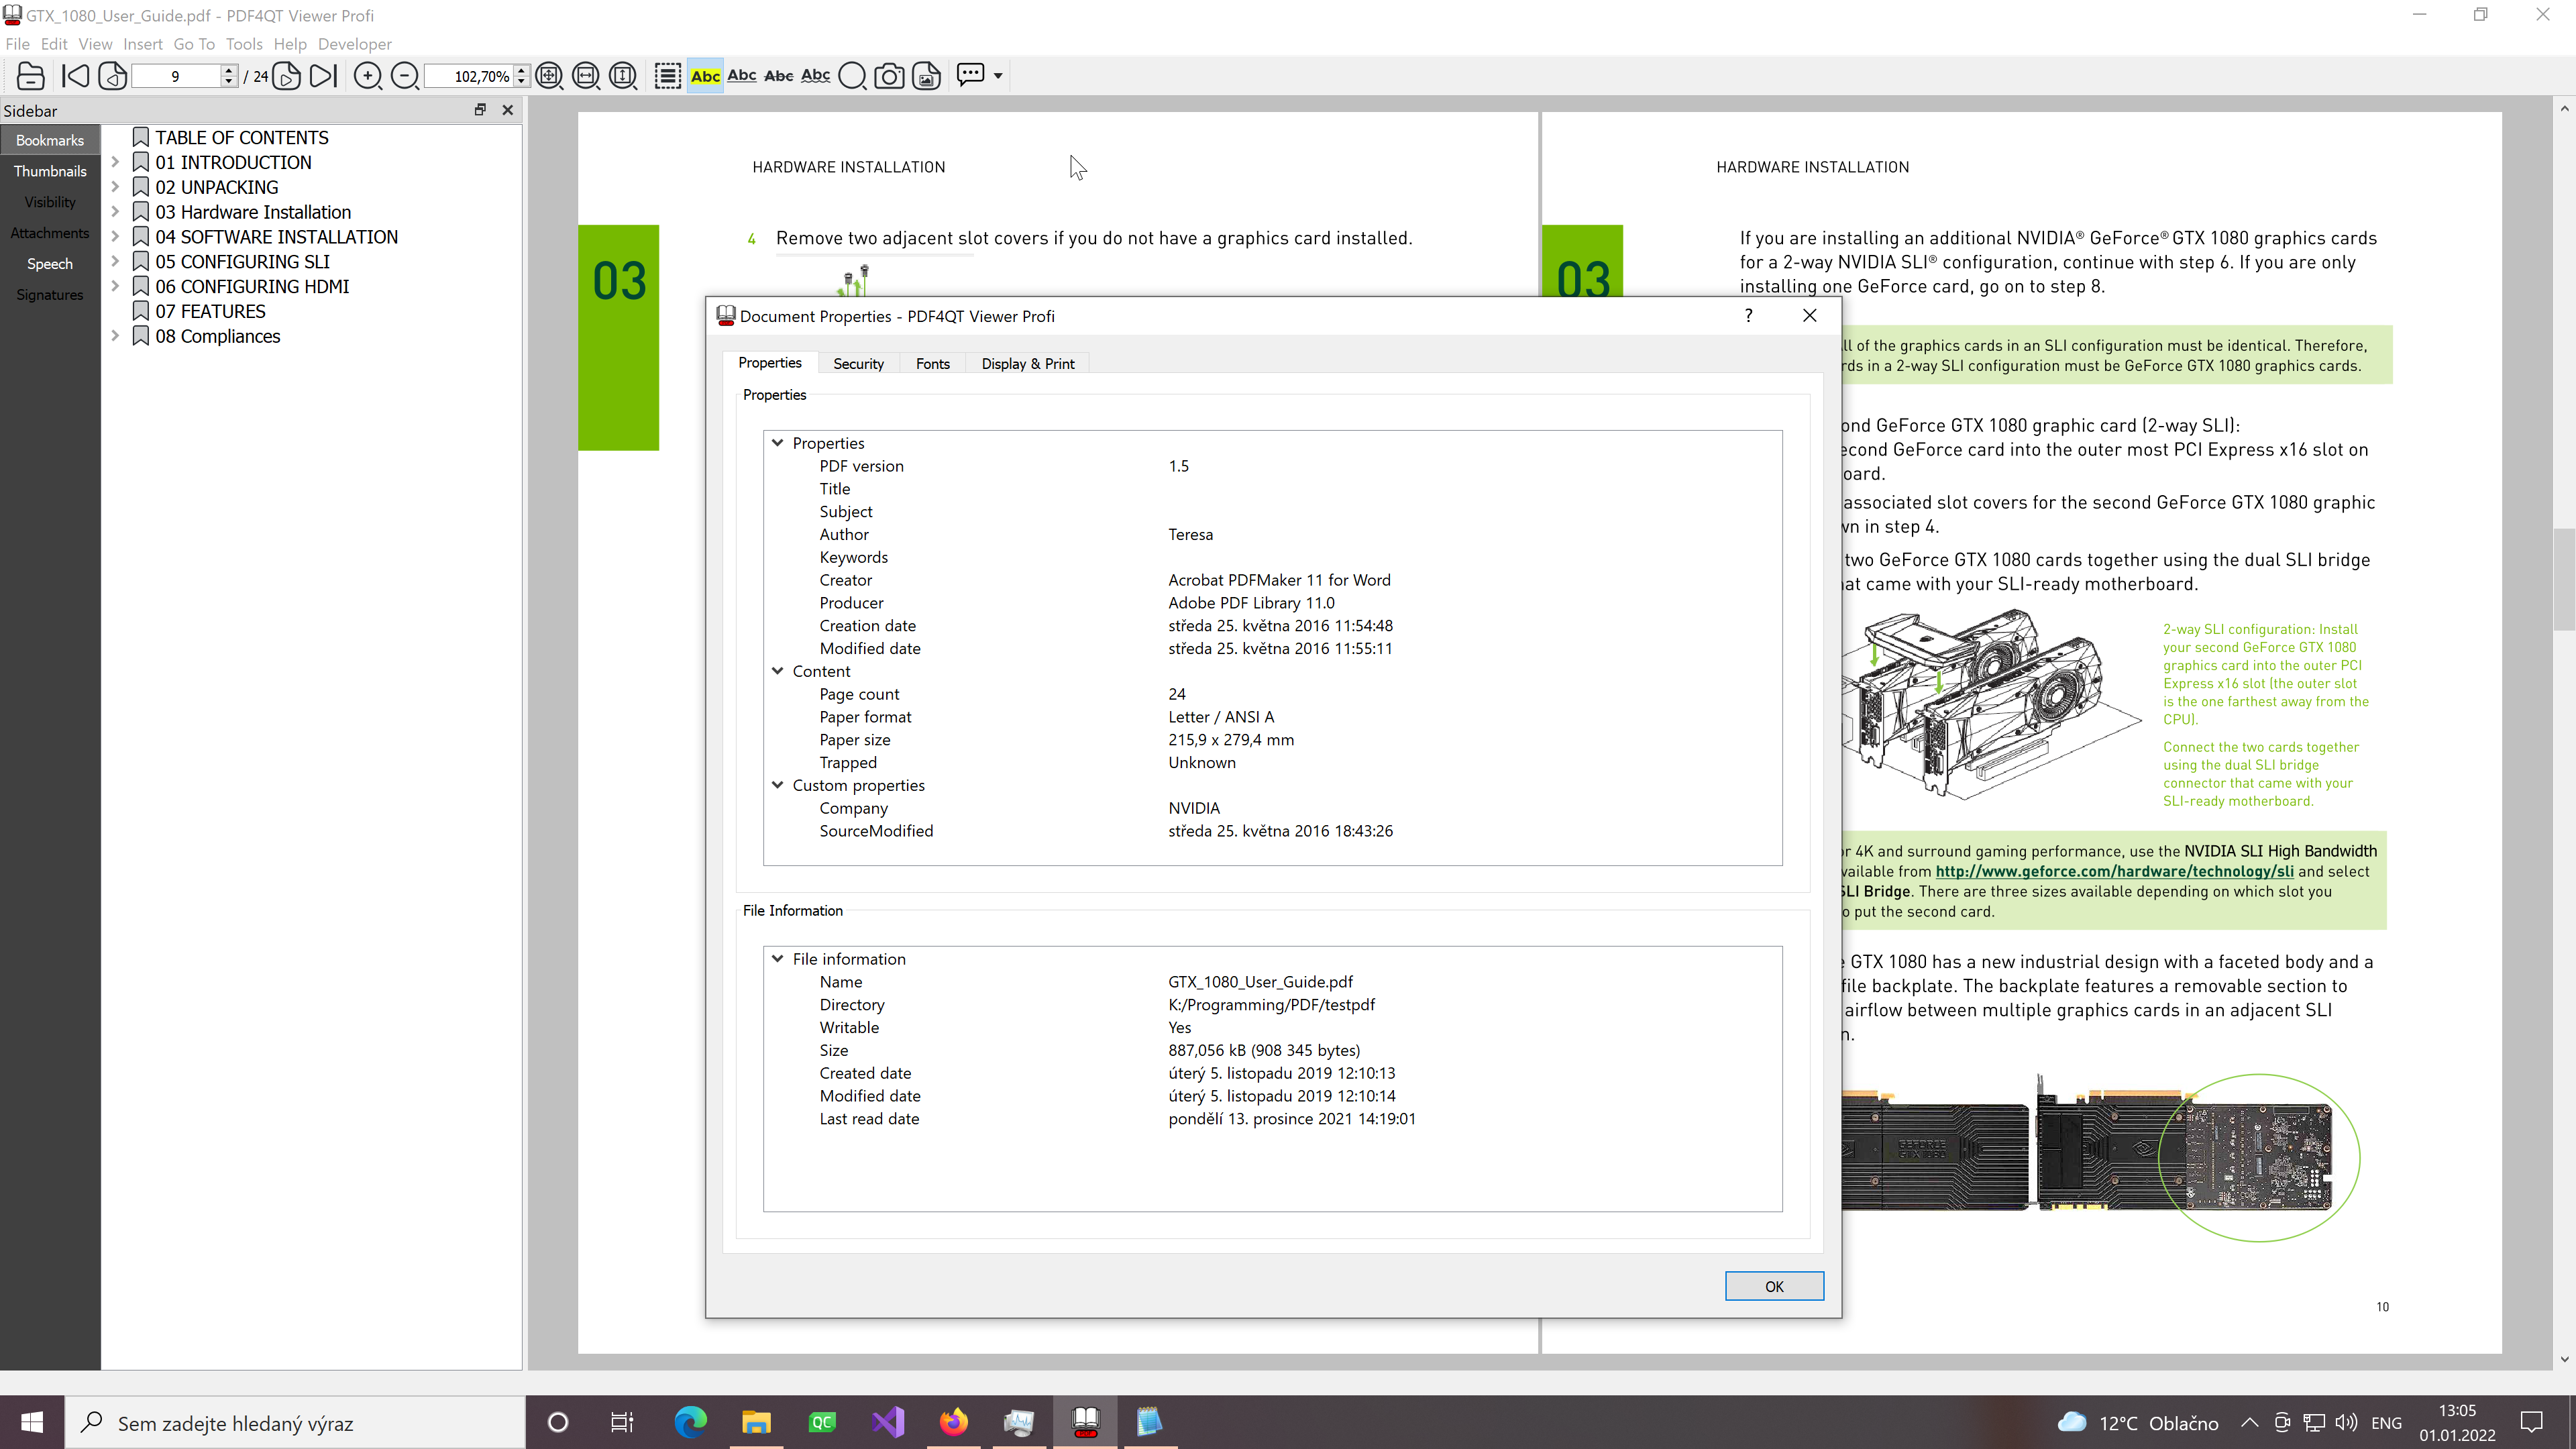The width and height of the screenshot is (2576, 1449).
Task: Collapse the Content tree group
Action: tap(777, 671)
